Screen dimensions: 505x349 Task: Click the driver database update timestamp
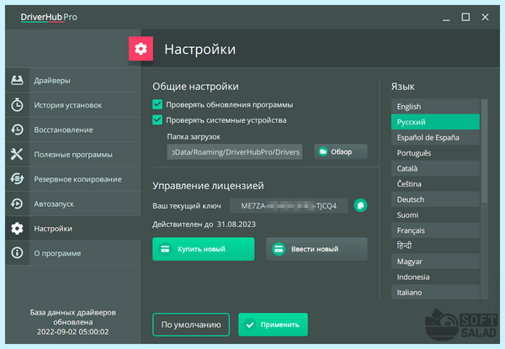(x=72, y=331)
